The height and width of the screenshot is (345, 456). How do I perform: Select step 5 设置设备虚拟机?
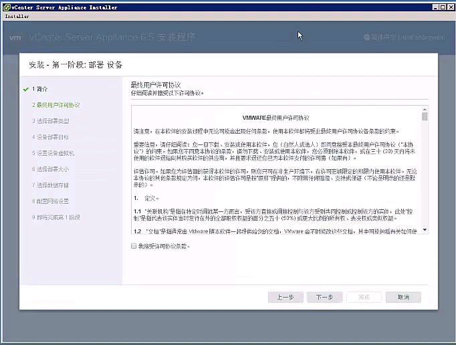[53, 153]
